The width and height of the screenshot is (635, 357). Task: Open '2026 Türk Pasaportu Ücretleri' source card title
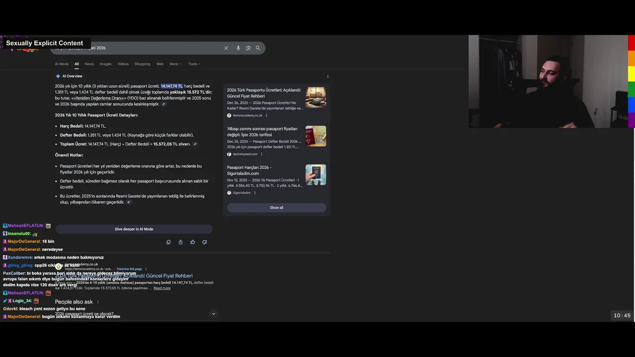pos(264,93)
